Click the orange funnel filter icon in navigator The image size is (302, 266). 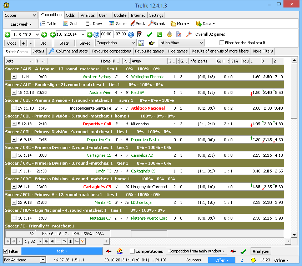(x=82, y=241)
